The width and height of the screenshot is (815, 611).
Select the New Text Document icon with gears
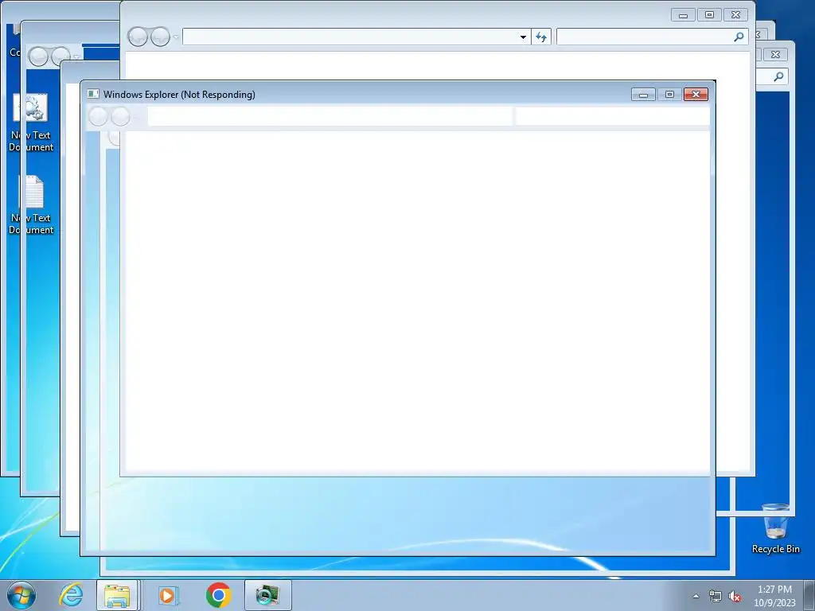pos(31,123)
